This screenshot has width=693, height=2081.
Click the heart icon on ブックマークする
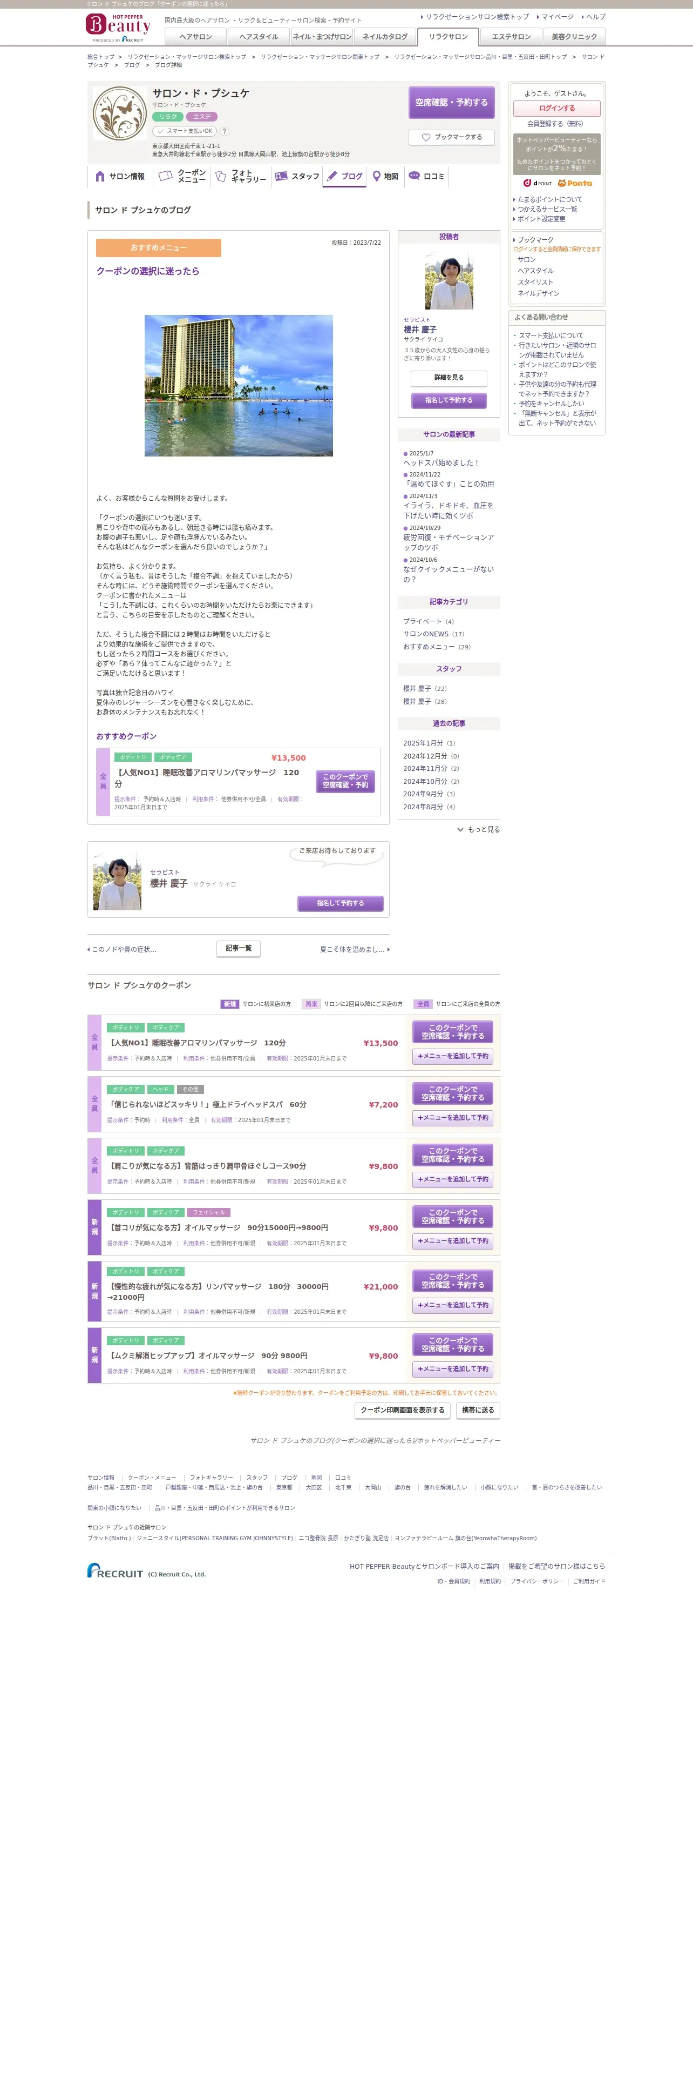[426, 137]
